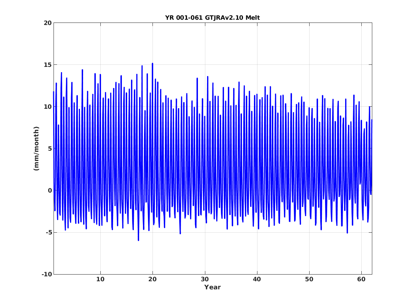Viewport: 411px width, 308px height.
Task: Click the highest peak of the blue line at year 20
Action: coord(152,64)
